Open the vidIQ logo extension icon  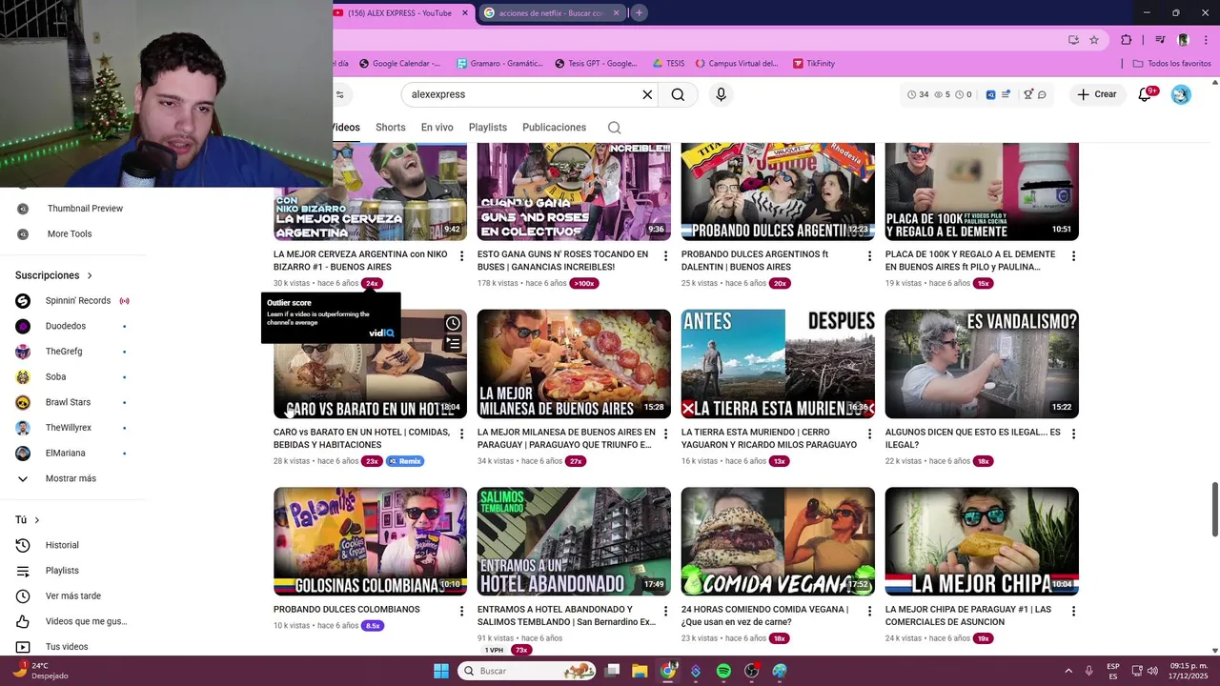coord(990,94)
